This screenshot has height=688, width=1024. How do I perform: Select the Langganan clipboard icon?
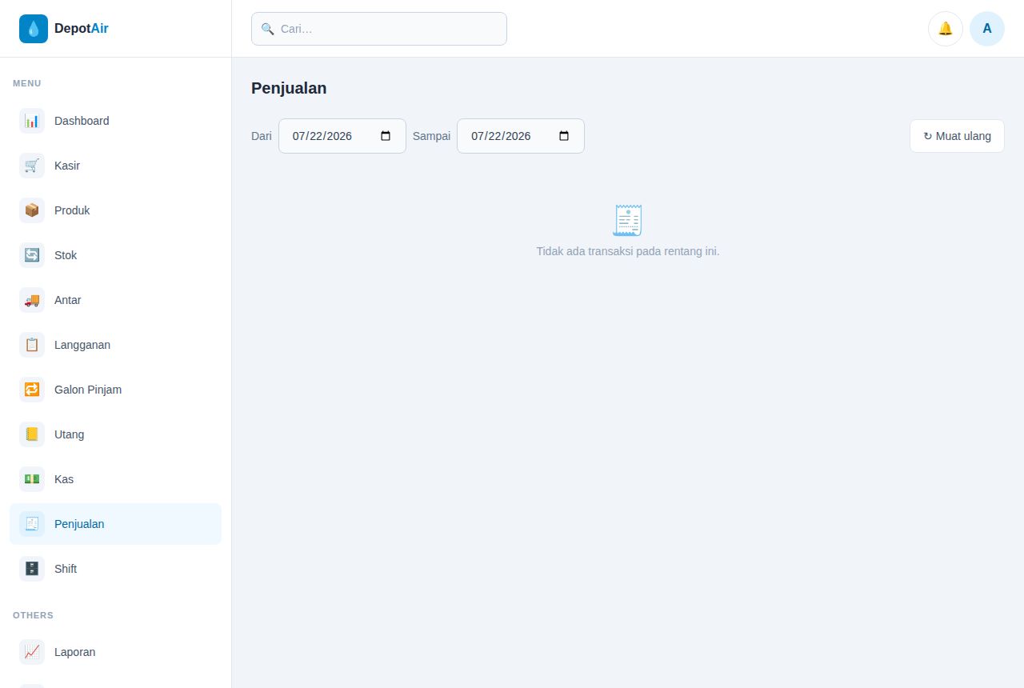click(x=32, y=345)
